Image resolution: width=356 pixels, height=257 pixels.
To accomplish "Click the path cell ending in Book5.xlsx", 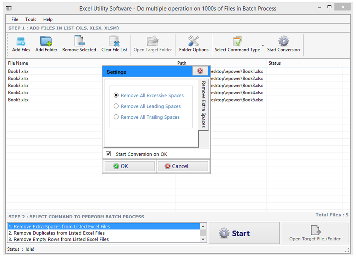I will (237, 100).
